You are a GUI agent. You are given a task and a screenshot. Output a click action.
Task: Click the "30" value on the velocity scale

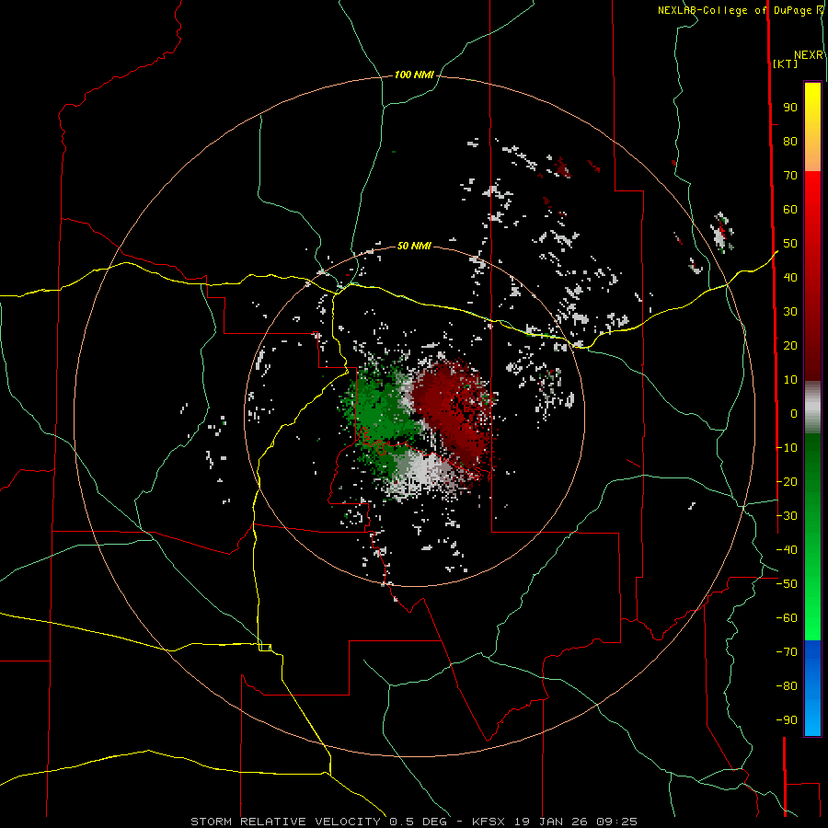tap(790, 312)
